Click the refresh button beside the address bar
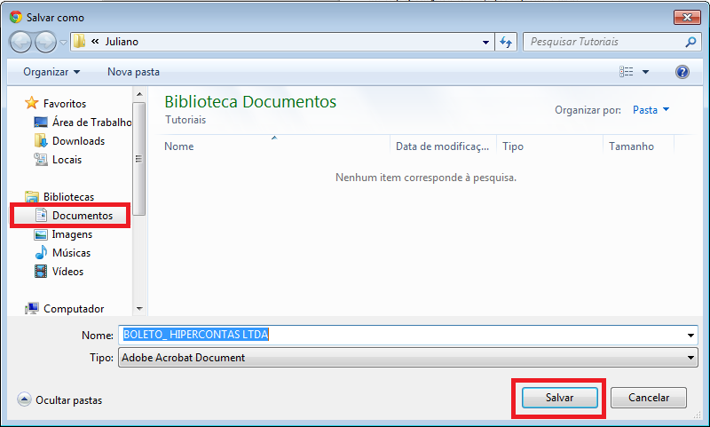Screen dimensions: 710x427 click(506, 42)
